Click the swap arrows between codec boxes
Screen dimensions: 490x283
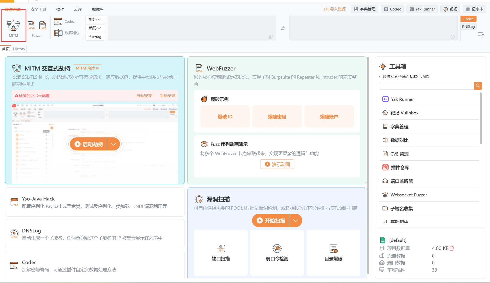[x=282, y=28]
